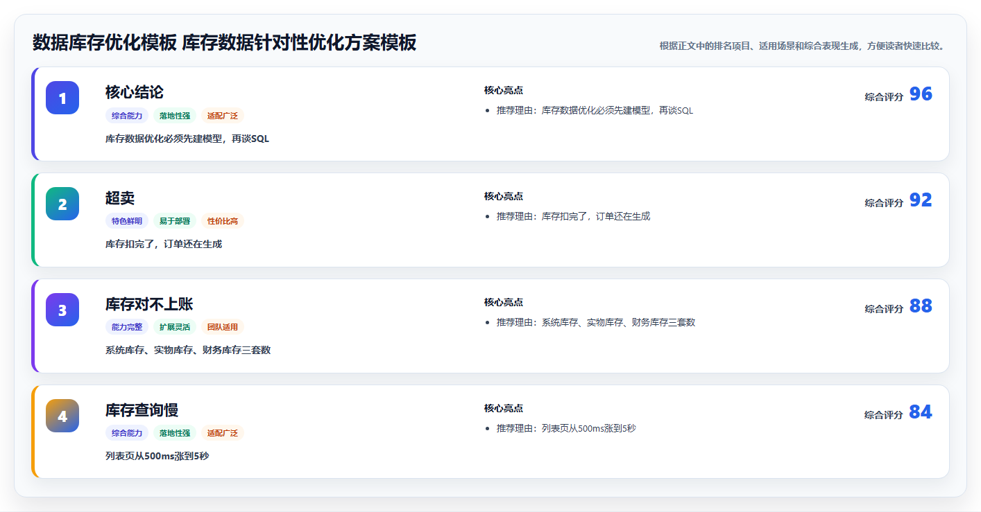Click the score 92

pos(921,200)
